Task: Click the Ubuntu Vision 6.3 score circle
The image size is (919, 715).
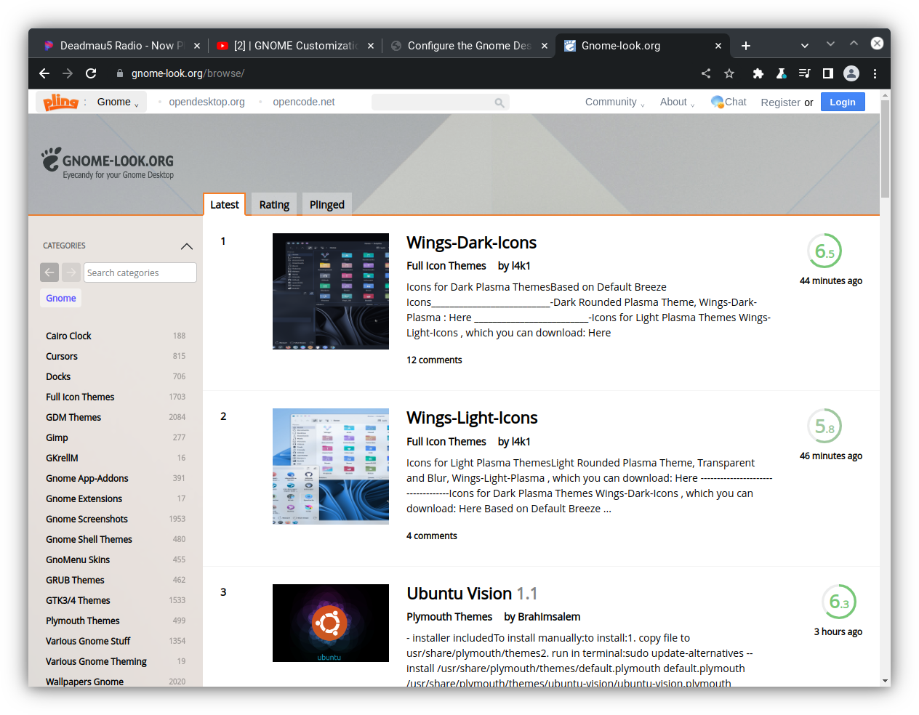Action: 839,602
